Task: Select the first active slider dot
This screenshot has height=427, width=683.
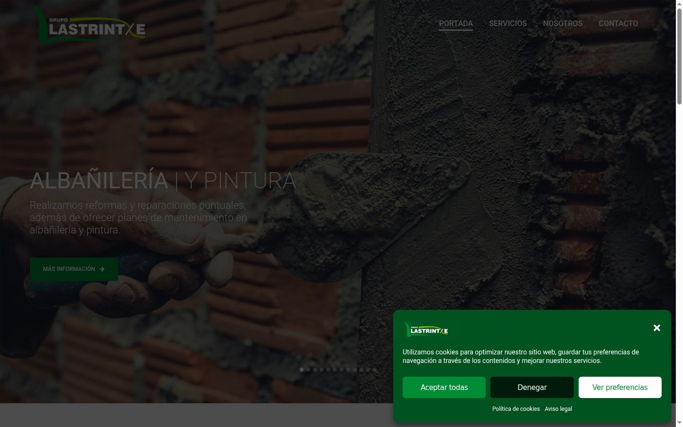Action: pyautogui.click(x=302, y=370)
